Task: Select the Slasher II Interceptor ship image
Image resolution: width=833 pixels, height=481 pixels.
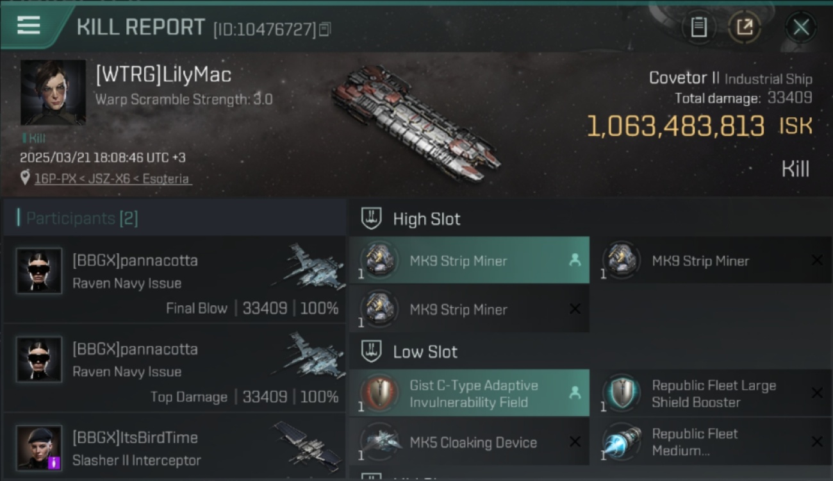Action: pos(306,443)
